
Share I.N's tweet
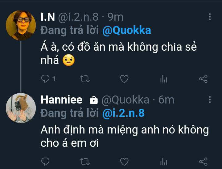coord(203,79)
